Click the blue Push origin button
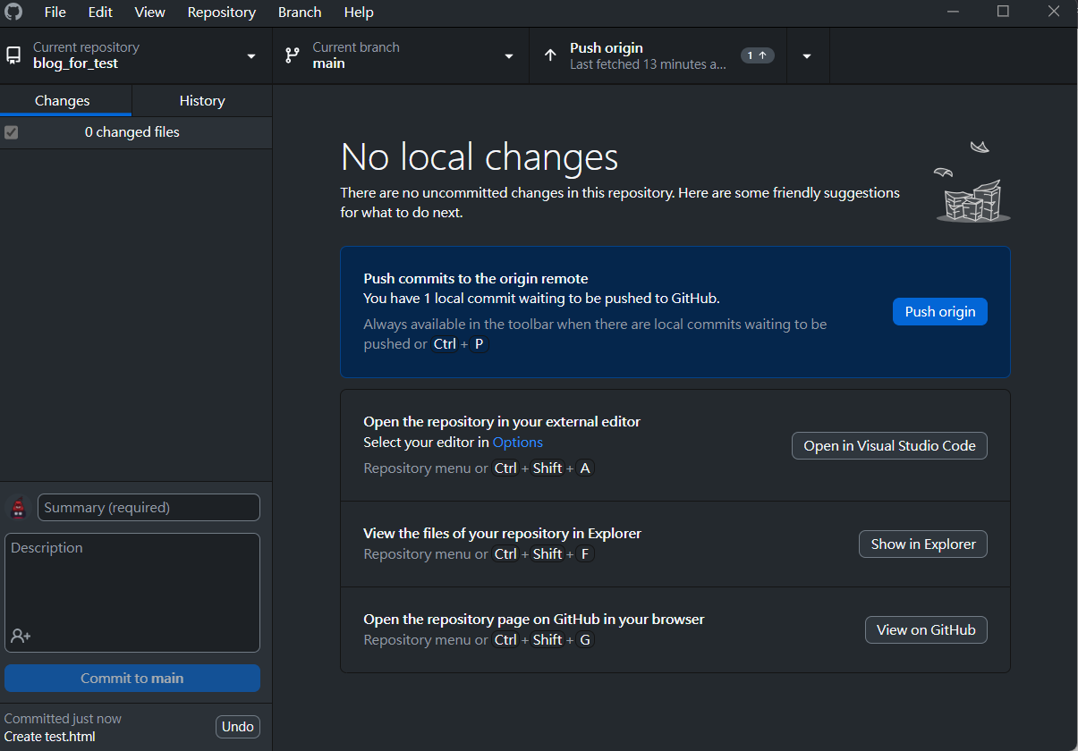This screenshot has width=1078, height=751. (x=940, y=311)
